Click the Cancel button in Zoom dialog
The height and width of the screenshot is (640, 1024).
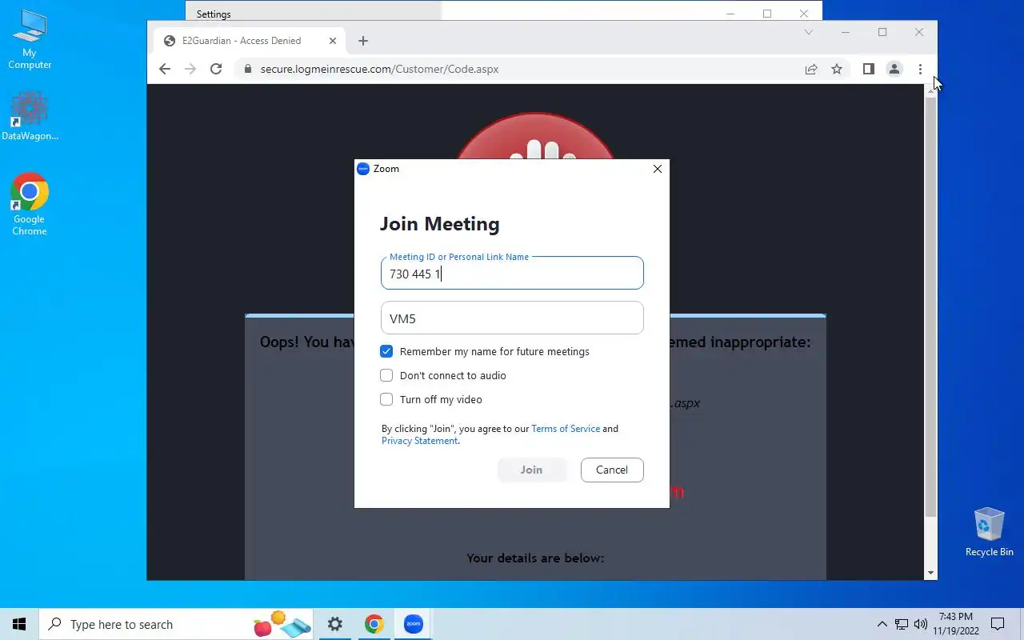pyautogui.click(x=612, y=470)
